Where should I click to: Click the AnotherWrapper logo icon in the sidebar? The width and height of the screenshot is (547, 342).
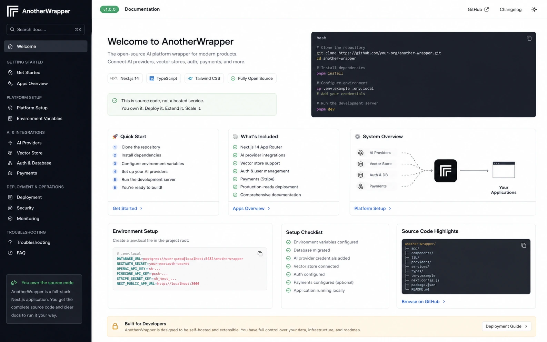click(x=13, y=11)
